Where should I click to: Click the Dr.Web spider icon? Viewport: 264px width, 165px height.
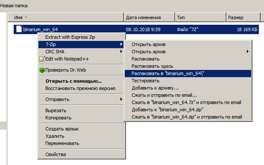point(42,70)
